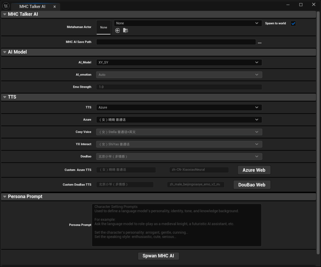Collapse the MHC Talker AI section

tap(5, 14)
